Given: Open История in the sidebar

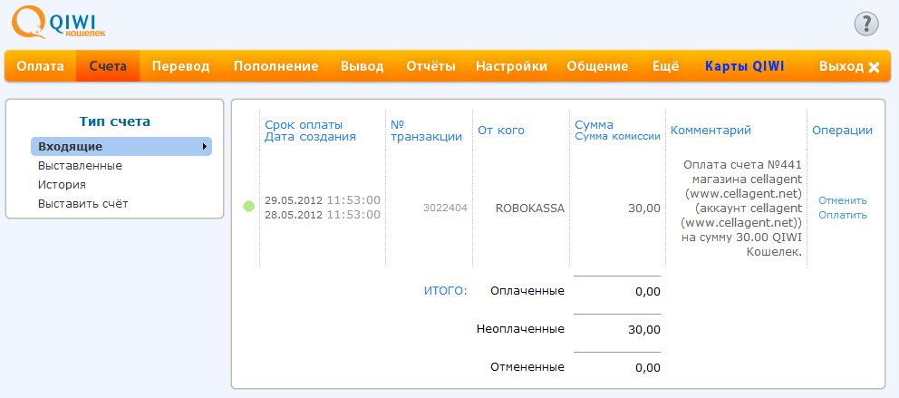Looking at the screenshot, I should tap(62, 185).
